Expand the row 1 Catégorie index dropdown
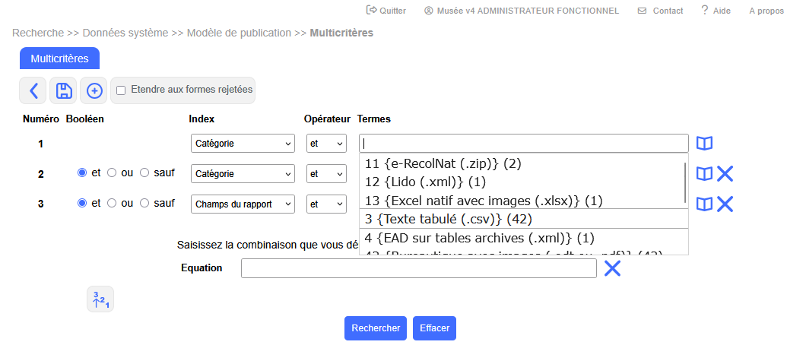Screen dimensions: 787x345 click(x=242, y=144)
